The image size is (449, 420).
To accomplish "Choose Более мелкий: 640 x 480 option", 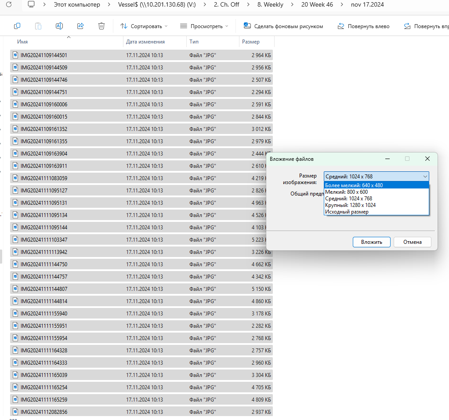I will point(376,185).
